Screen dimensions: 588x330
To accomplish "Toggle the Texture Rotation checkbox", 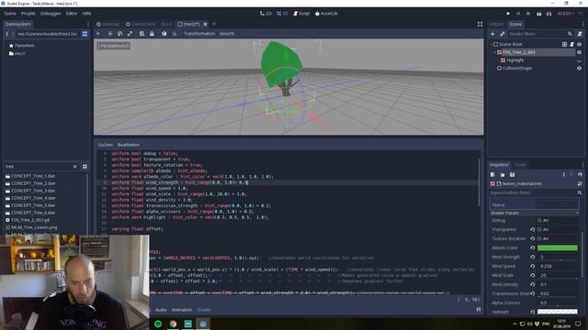I will tap(539, 238).
